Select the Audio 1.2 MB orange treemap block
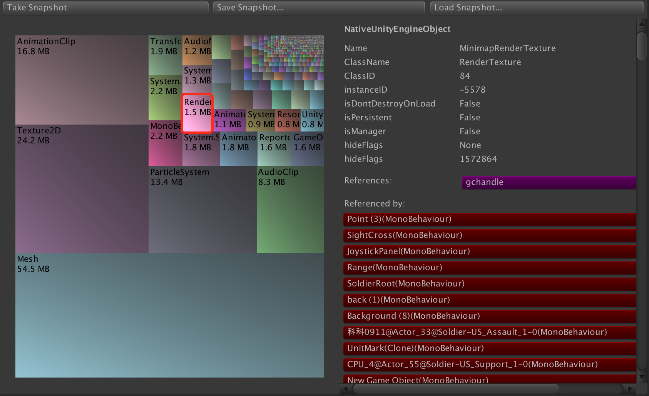 (197, 50)
